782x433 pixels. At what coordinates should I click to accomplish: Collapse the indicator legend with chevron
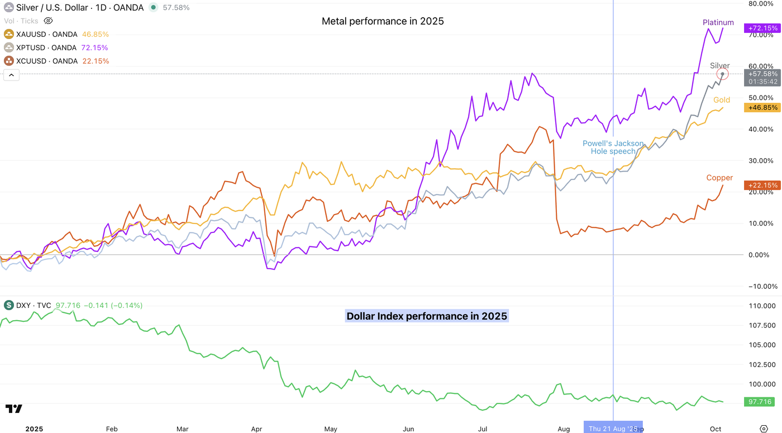pyautogui.click(x=11, y=75)
